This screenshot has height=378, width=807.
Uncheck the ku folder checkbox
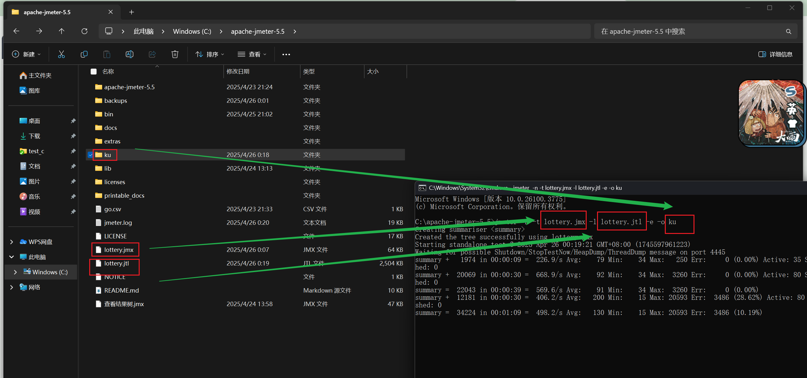[x=90, y=155]
